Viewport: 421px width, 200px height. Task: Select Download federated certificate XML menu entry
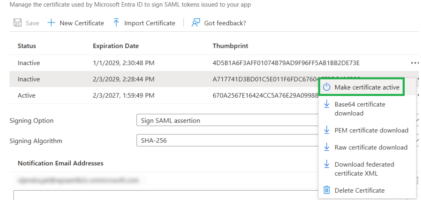tap(364, 169)
